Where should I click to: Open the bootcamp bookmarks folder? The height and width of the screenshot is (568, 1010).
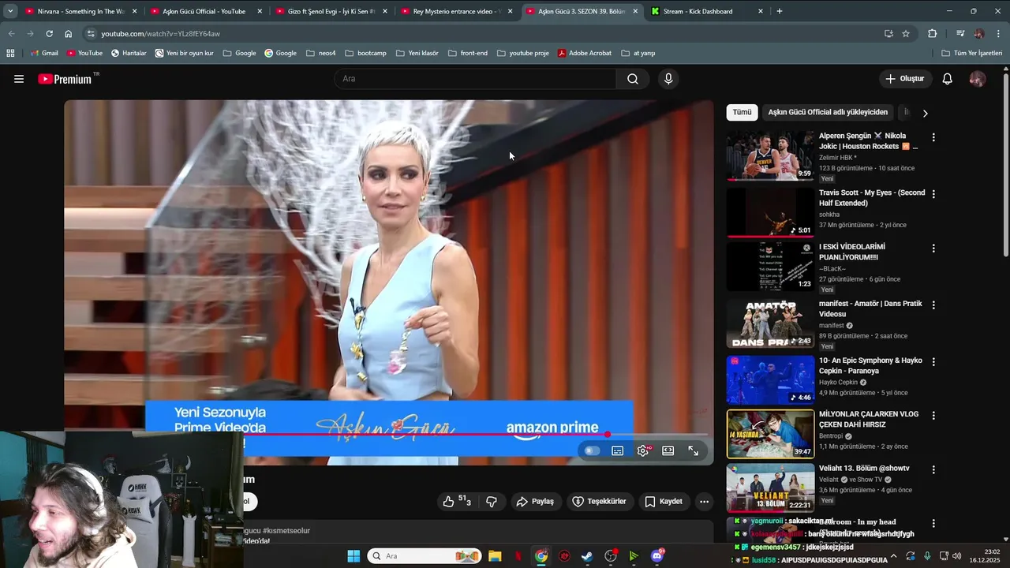(365, 53)
